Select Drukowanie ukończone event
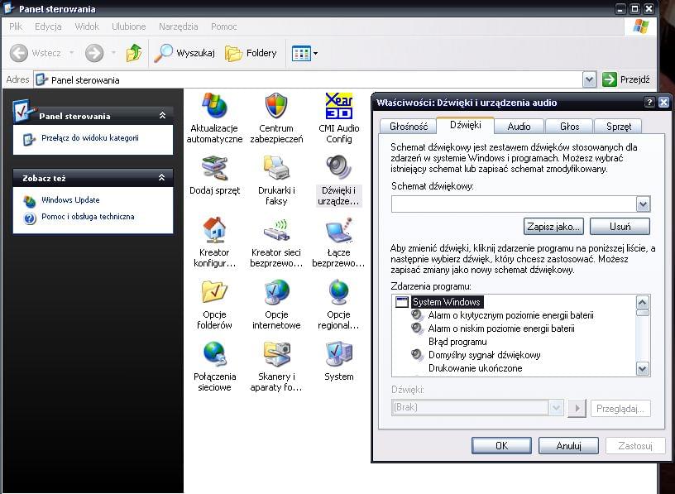 (476, 368)
